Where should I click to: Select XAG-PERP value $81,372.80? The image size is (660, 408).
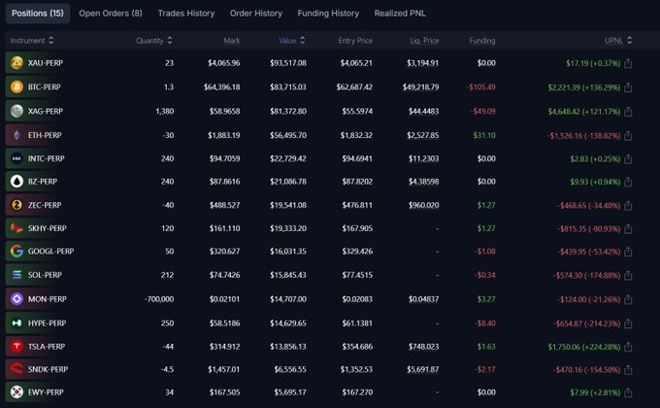click(288, 112)
